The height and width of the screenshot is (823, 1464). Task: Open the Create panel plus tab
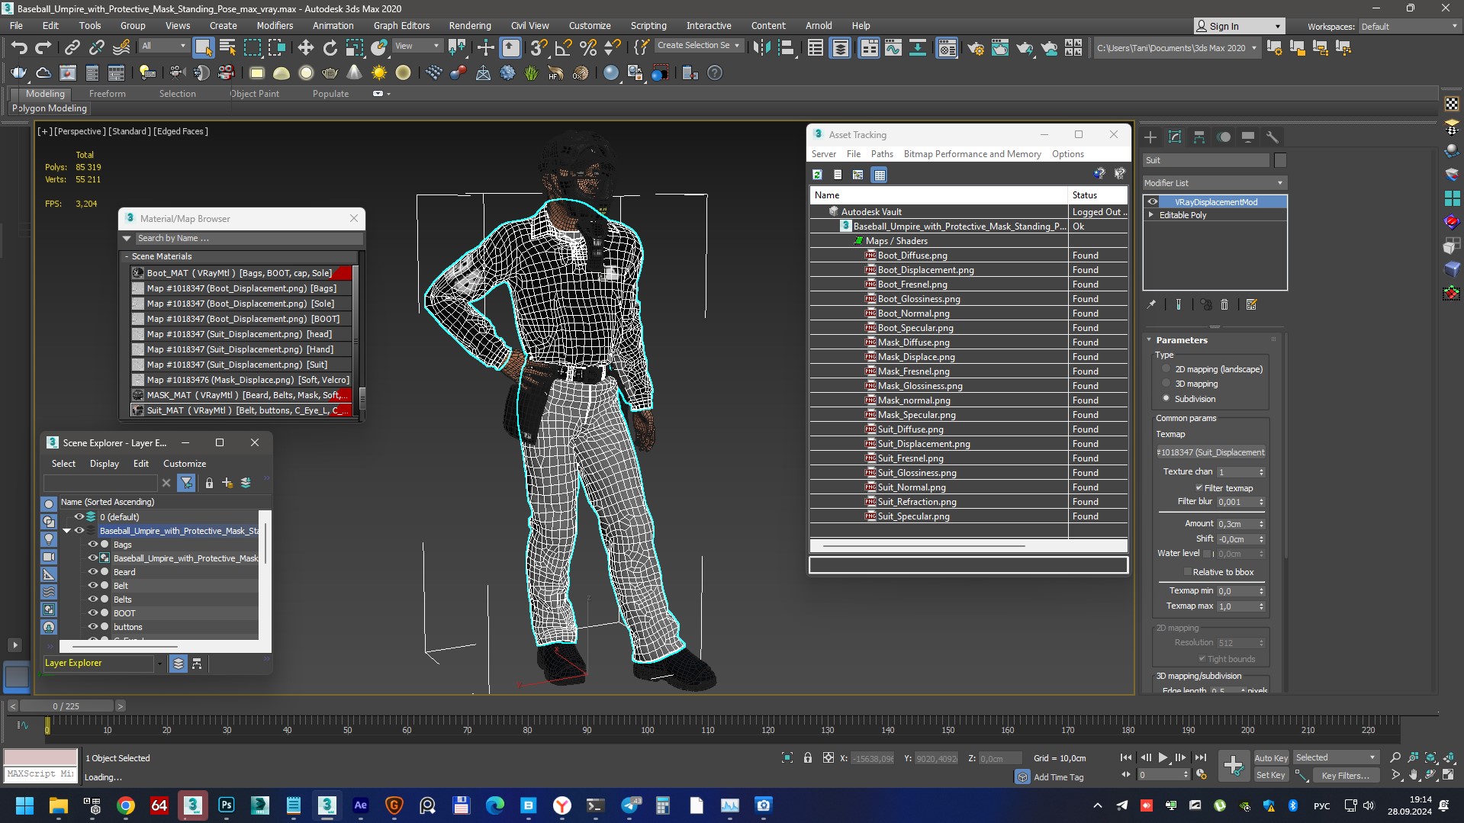click(x=1150, y=137)
